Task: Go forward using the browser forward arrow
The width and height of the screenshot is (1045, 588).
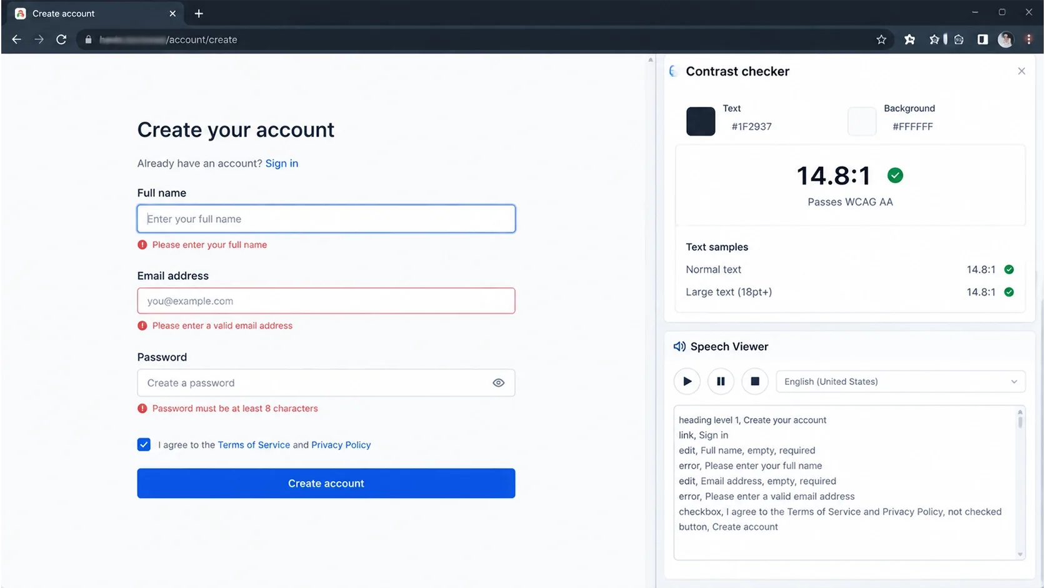Action: point(39,39)
